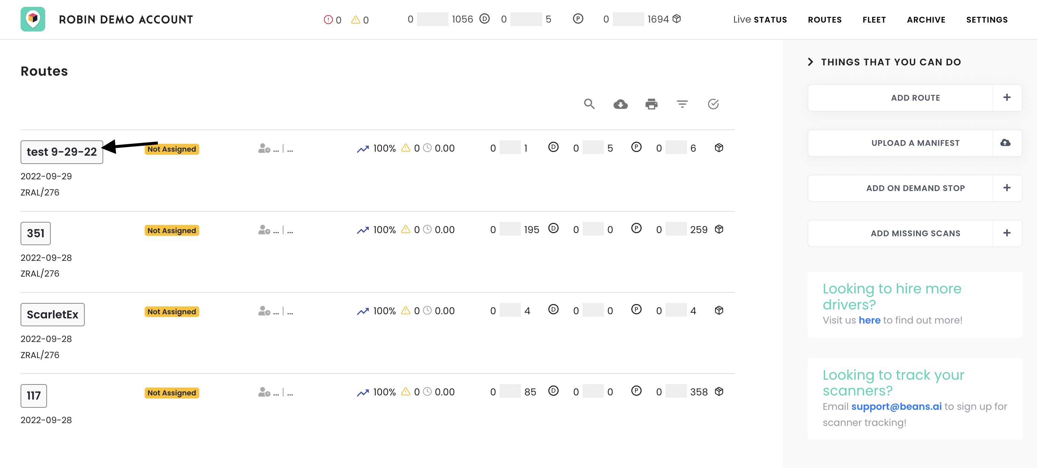
Task: Click the Add On Demand Stop button
Action: tap(915, 188)
